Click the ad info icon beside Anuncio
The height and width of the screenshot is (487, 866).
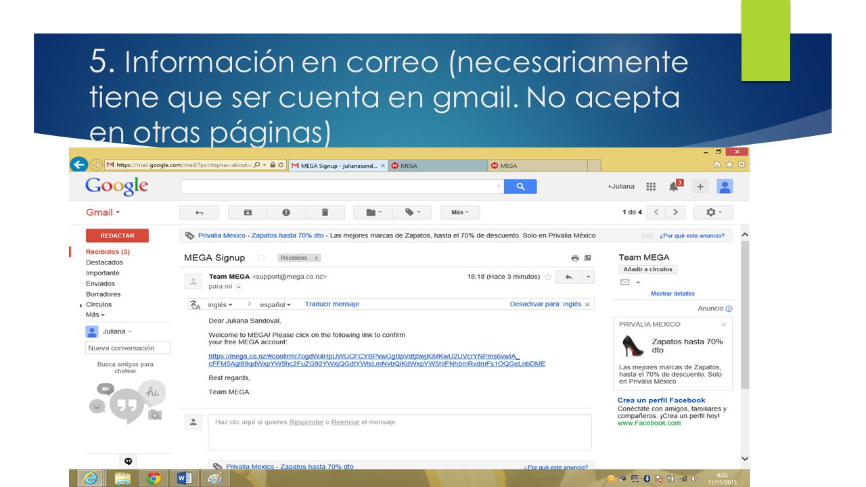coord(729,308)
